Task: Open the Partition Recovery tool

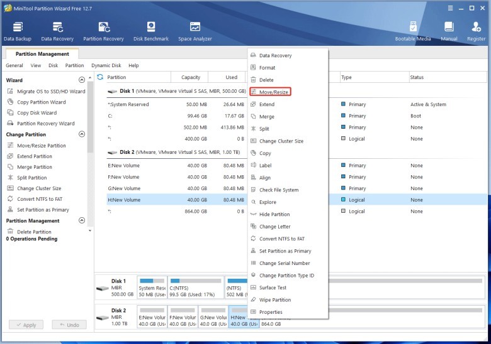Action: pyautogui.click(x=103, y=31)
